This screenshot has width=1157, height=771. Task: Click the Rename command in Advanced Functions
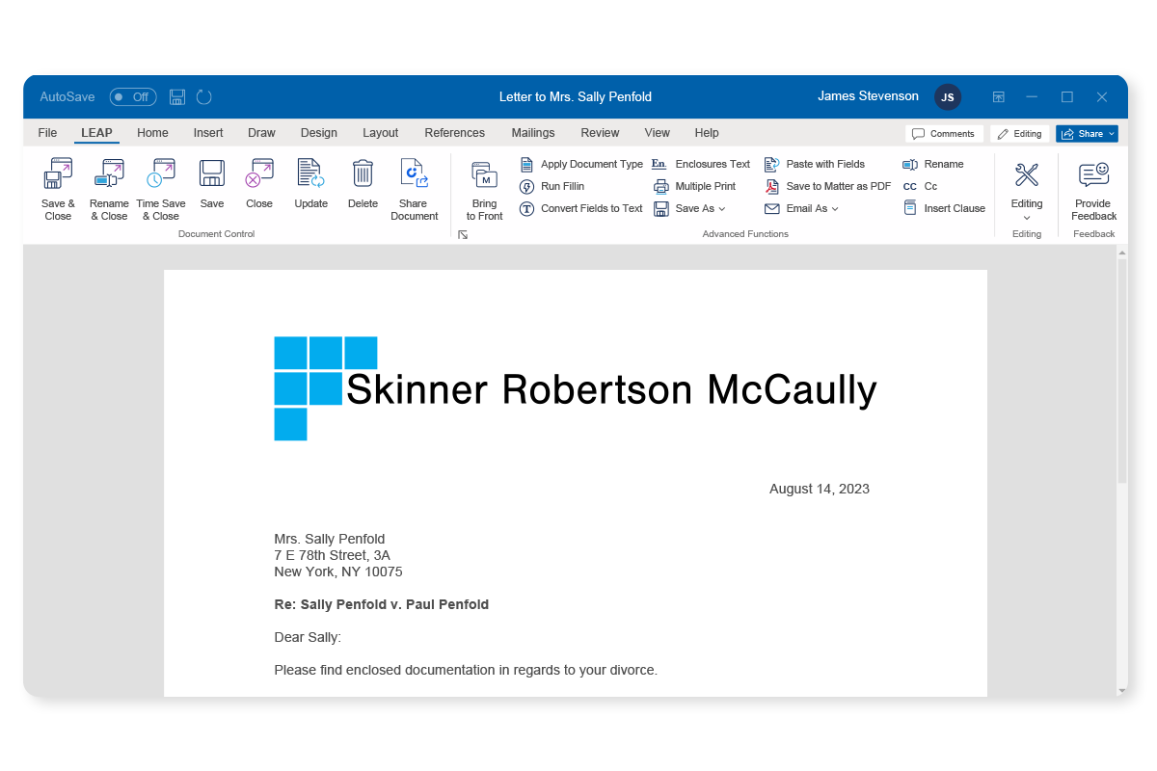tap(932, 164)
